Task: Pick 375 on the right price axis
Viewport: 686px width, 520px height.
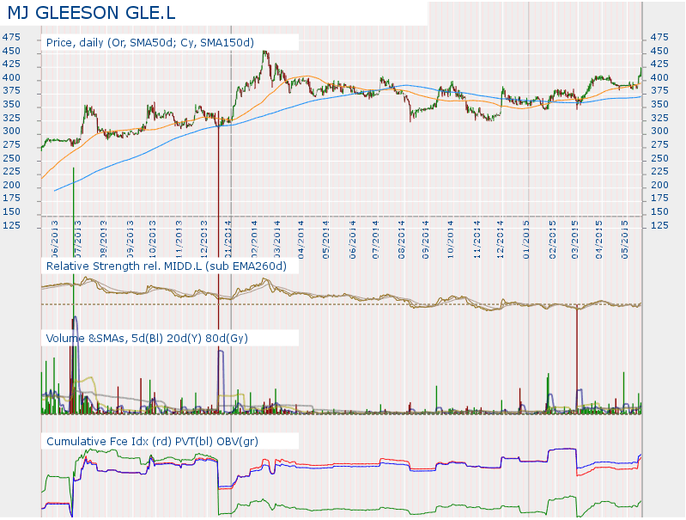Action: tap(659, 91)
